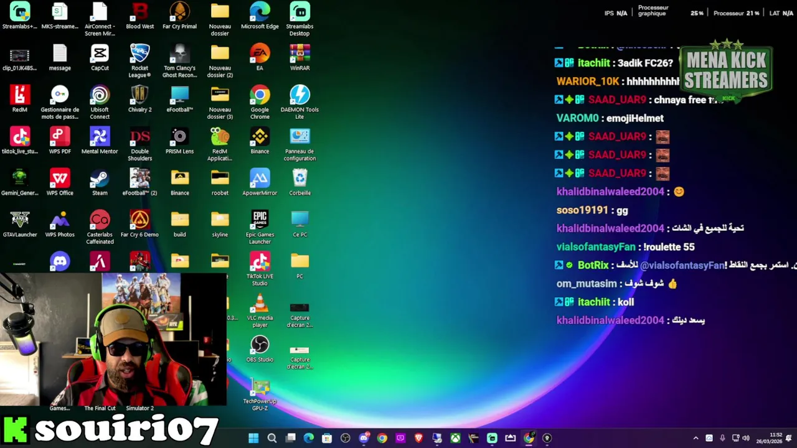Open the AirConnect Screen Mirror shortcut

pyautogui.click(x=100, y=19)
